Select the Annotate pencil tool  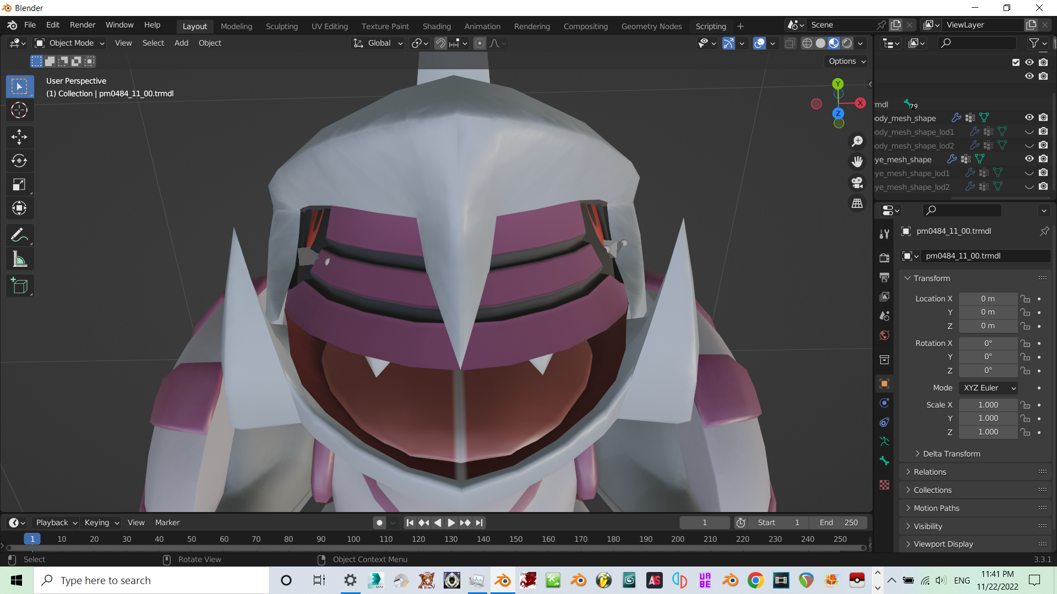coord(19,235)
